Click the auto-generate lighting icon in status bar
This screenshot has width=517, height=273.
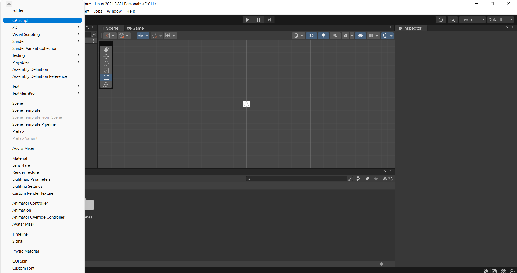[x=504, y=271]
